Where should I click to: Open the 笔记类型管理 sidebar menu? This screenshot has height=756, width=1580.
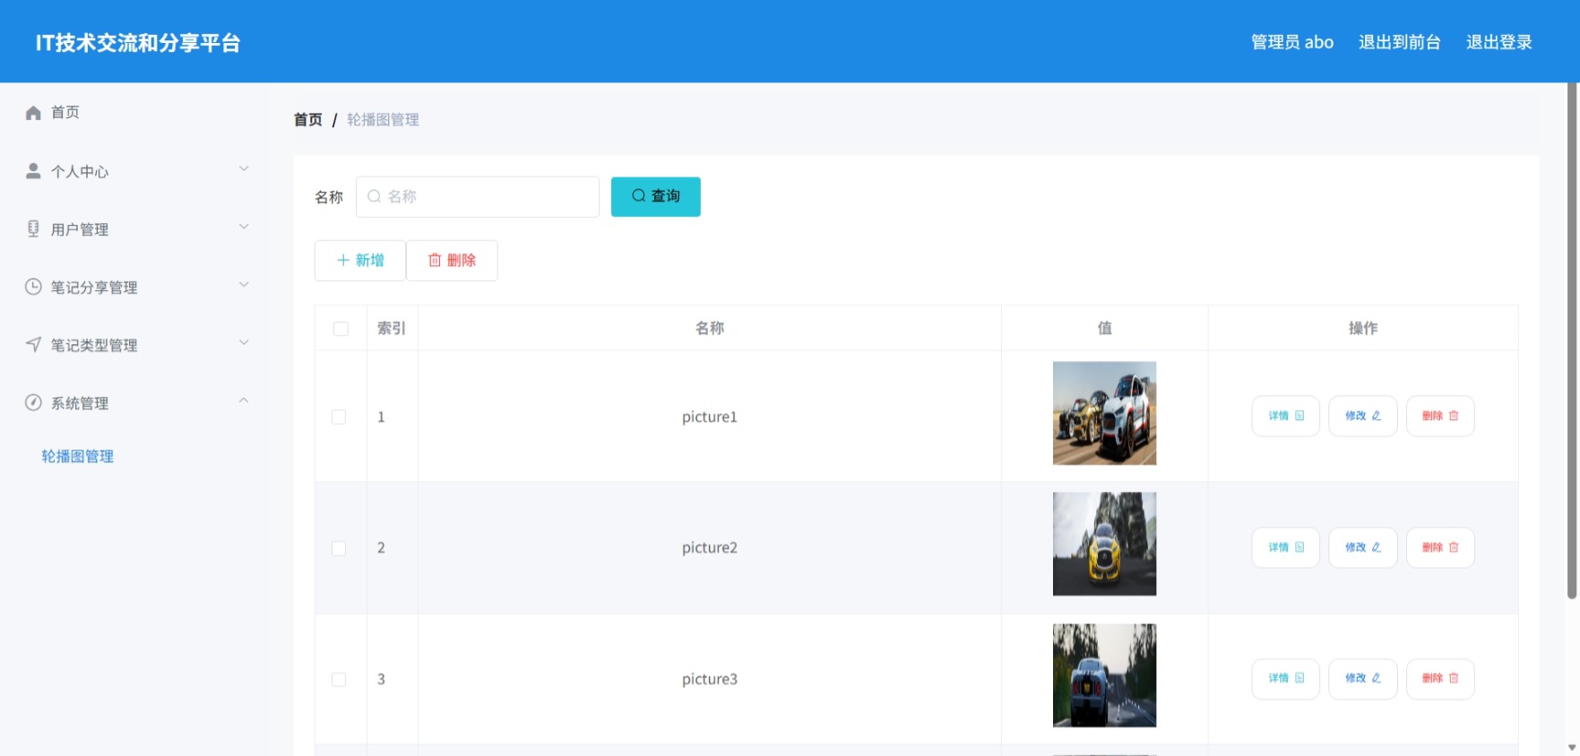[134, 345]
